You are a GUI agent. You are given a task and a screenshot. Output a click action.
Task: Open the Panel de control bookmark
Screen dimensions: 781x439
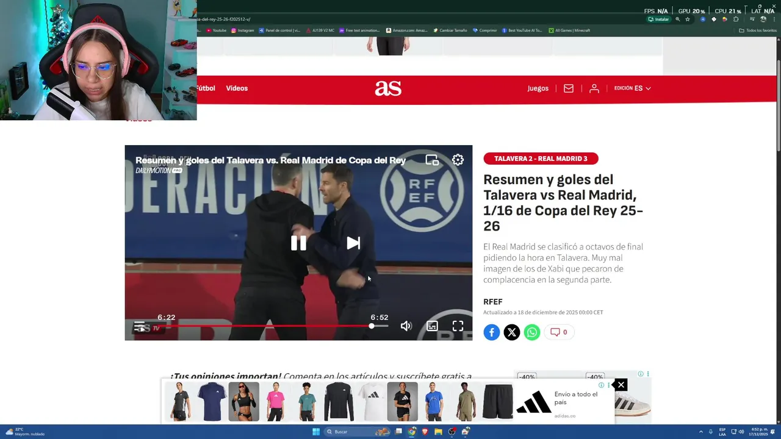click(x=279, y=30)
